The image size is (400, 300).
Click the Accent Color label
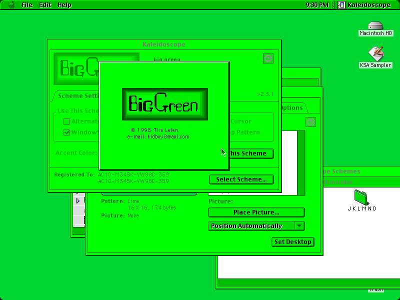76,153
